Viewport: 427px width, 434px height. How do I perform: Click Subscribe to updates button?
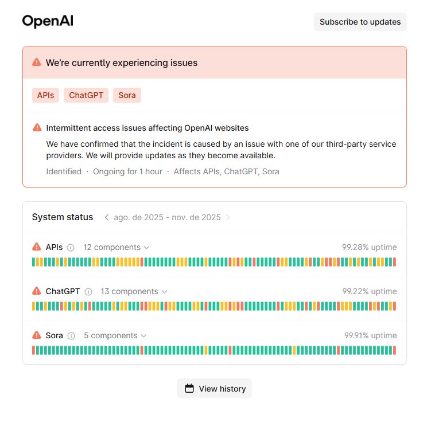360,22
